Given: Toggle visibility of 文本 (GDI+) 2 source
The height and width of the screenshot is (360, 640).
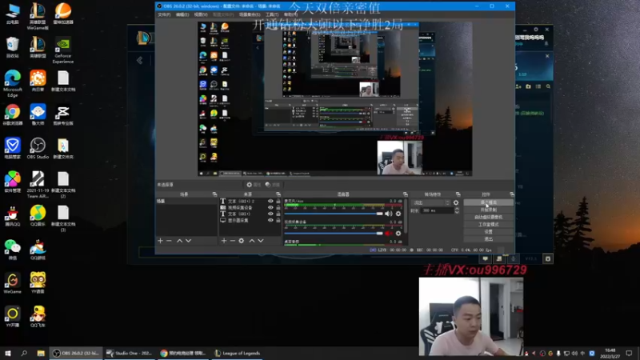Looking at the screenshot, I should pos(270,202).
